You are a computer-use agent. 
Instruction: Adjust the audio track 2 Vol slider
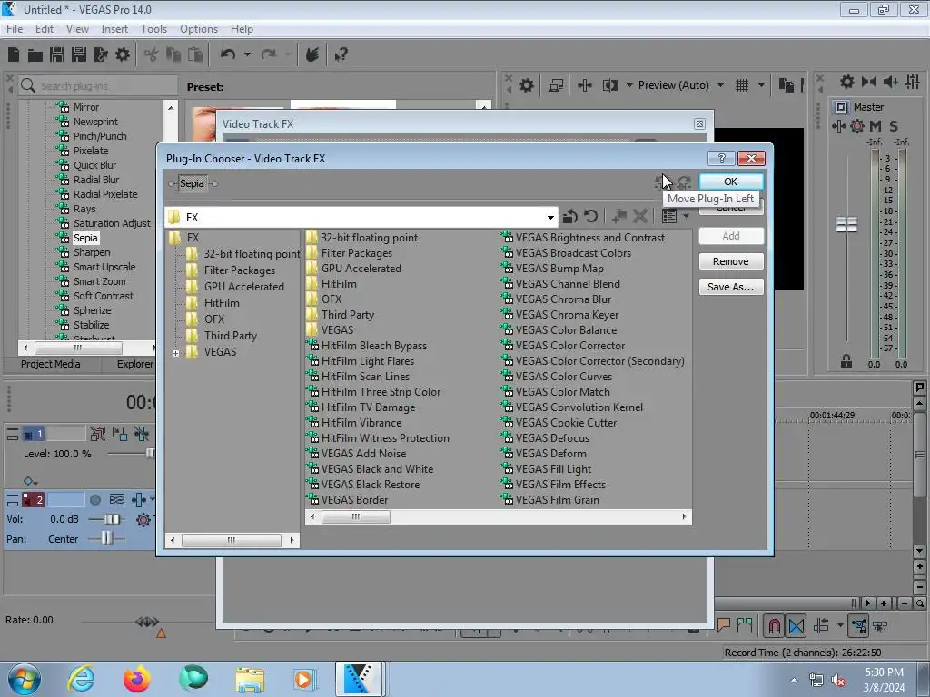[x=111, y=520]
